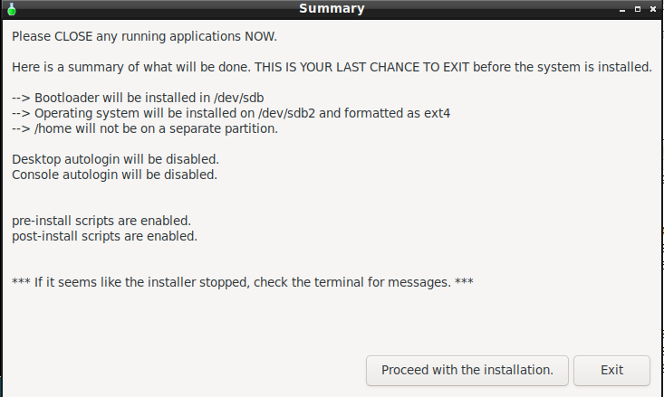Click the 'LAST CHANCE TO EXIT' warning line
The image size is (664, 397).
click(332, 67)
